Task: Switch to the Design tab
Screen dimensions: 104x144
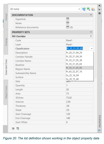Action: [6, 17]
